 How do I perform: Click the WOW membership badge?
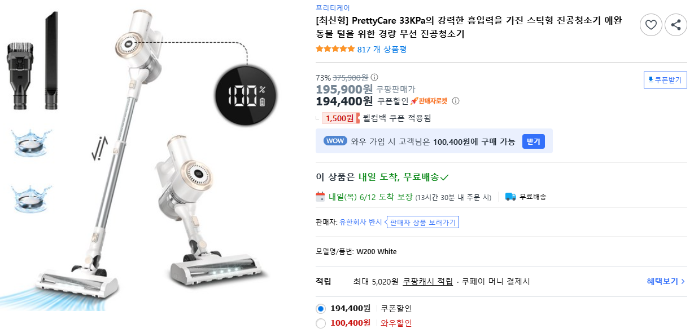point(335,141)
